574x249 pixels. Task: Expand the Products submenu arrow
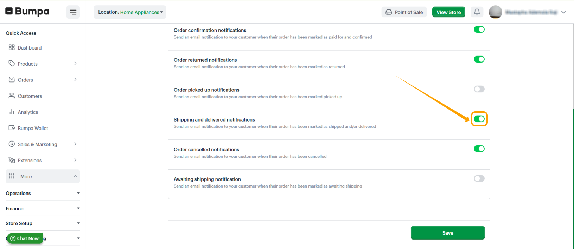(75, 64)
